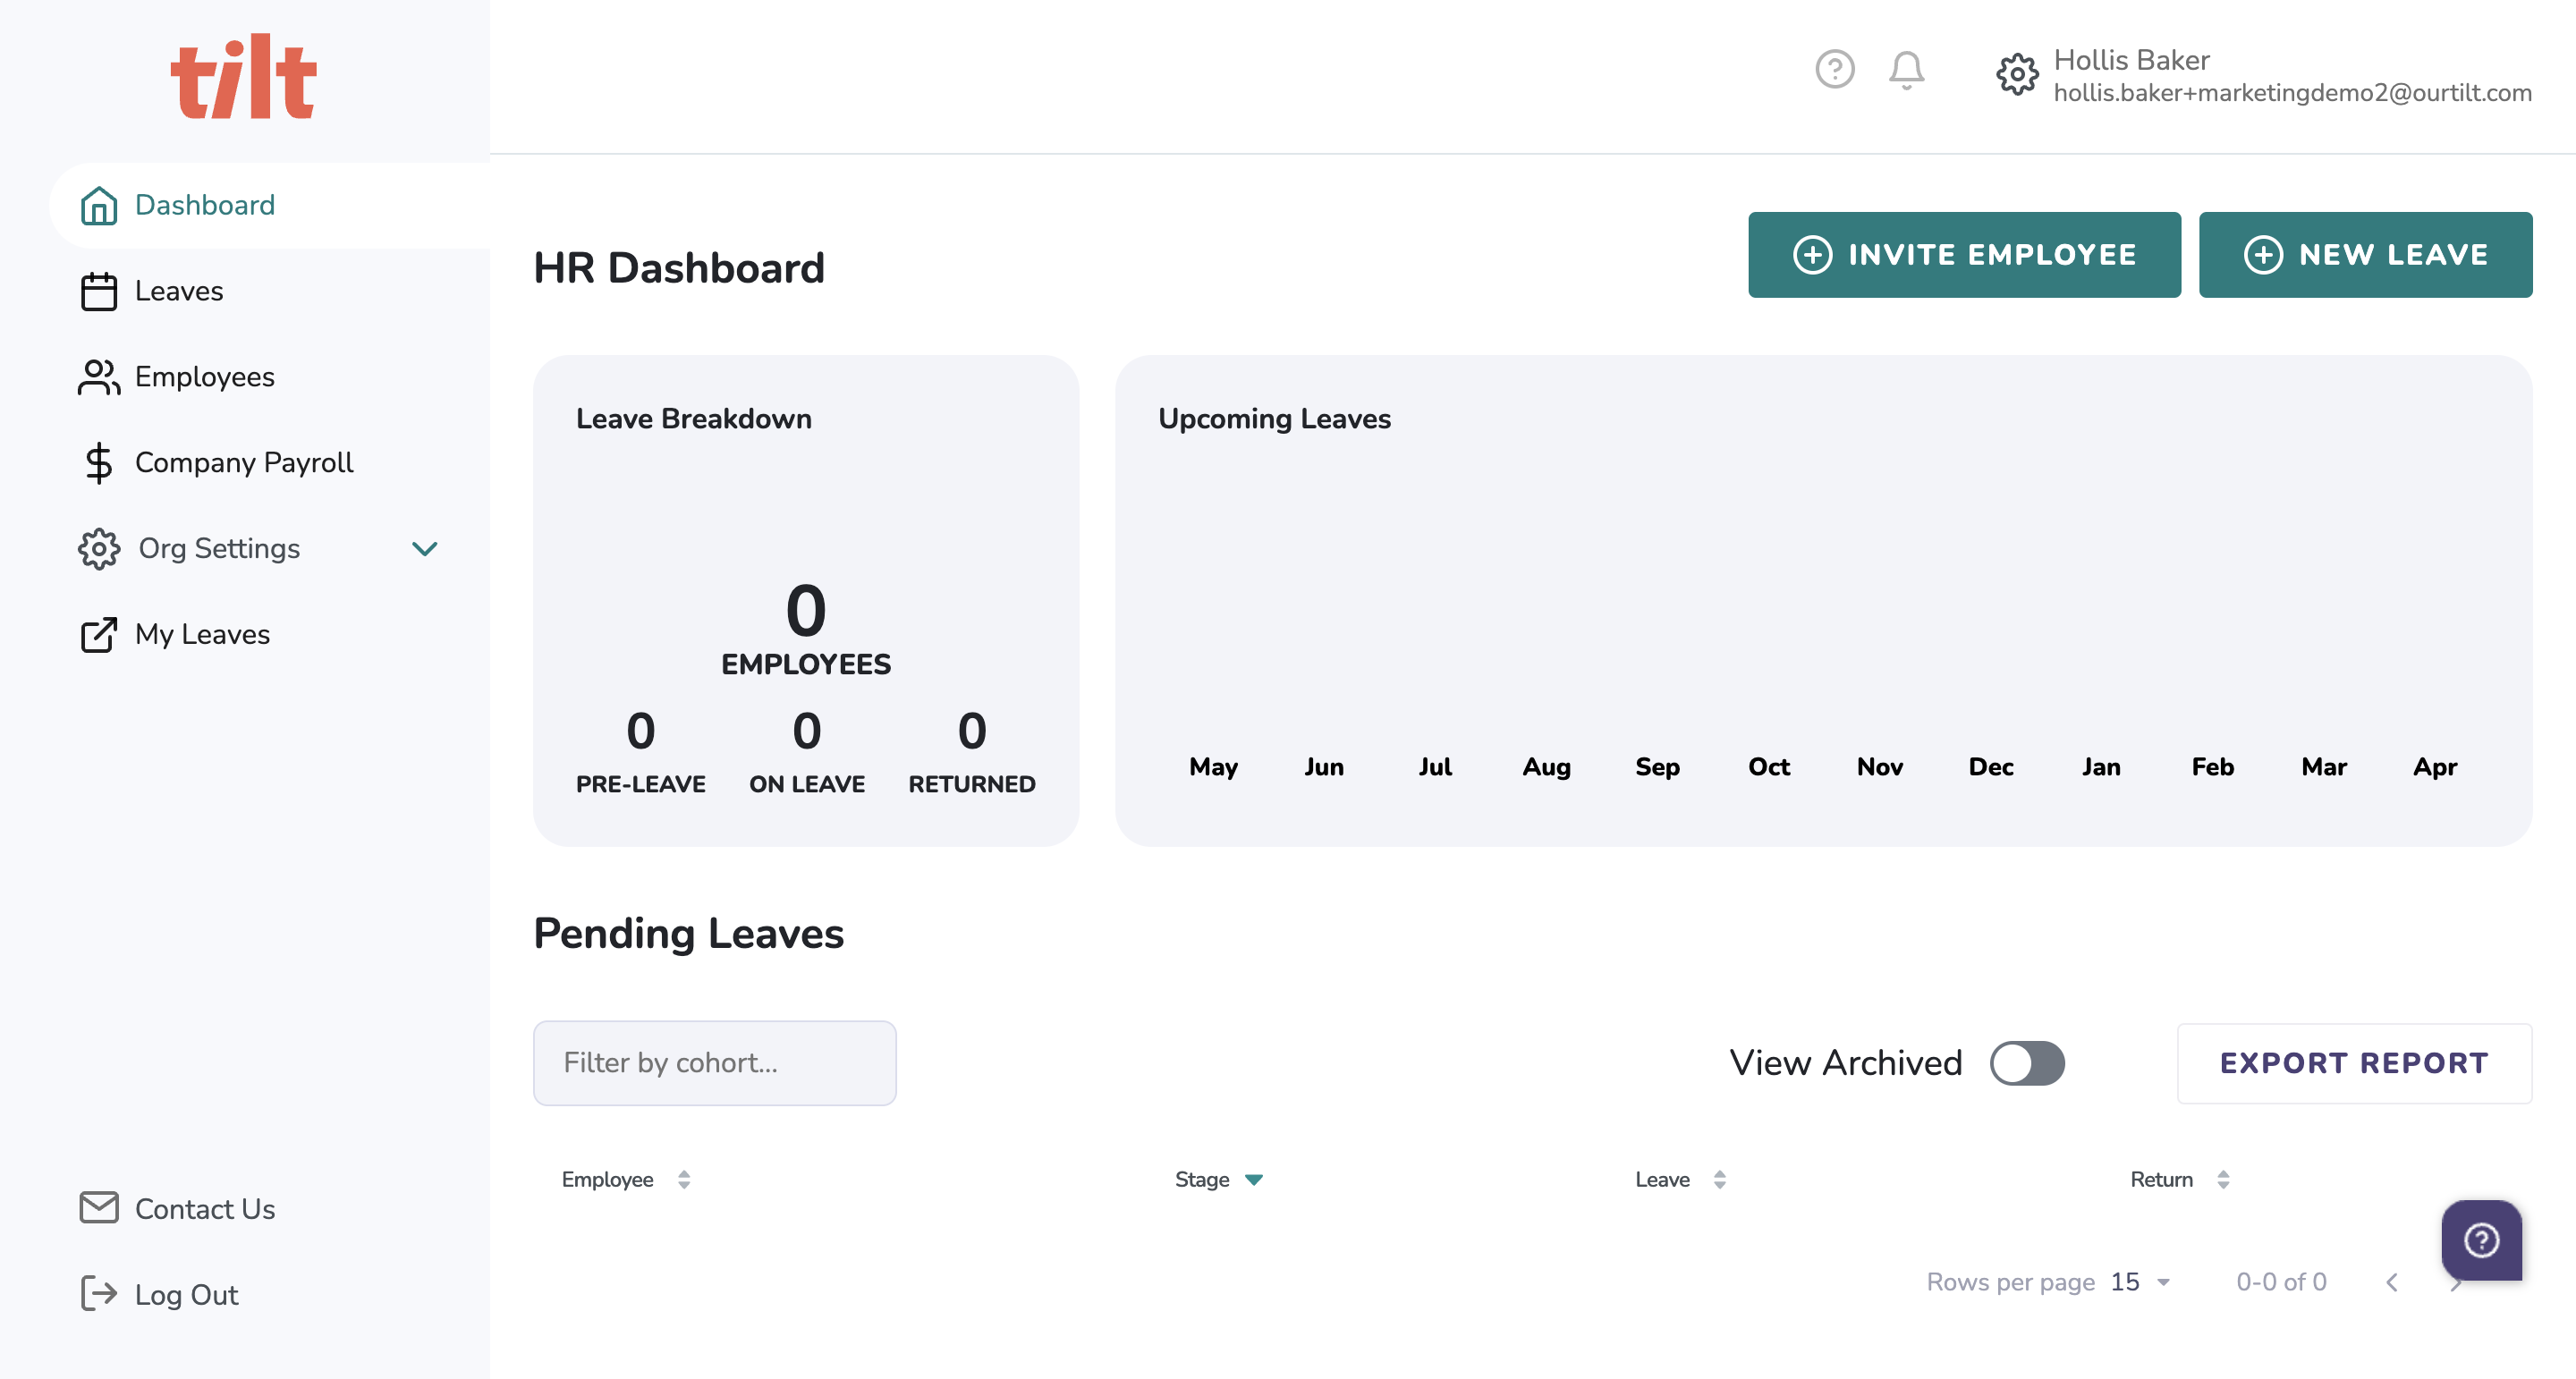The image size is (2576, 1379).
Task: Open the purple floating help widget
Action: (x=2481, y=1240)
